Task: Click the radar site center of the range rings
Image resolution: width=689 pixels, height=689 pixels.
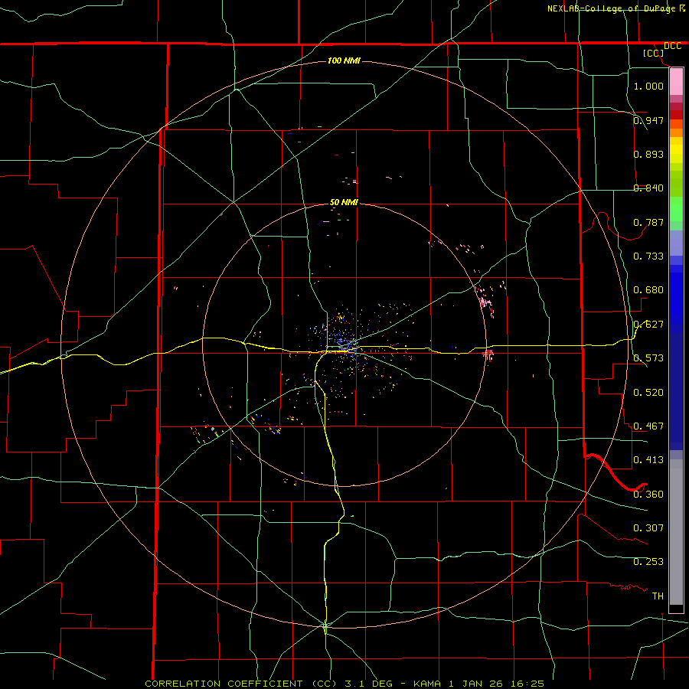Action: pyautogui.click(x=344, y=344)
